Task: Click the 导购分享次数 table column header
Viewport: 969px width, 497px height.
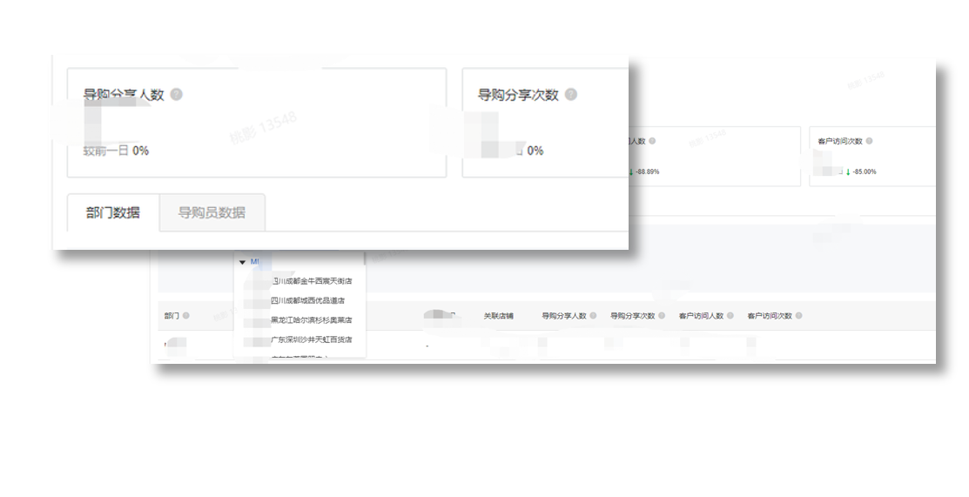Action: (x=633, y=316)
